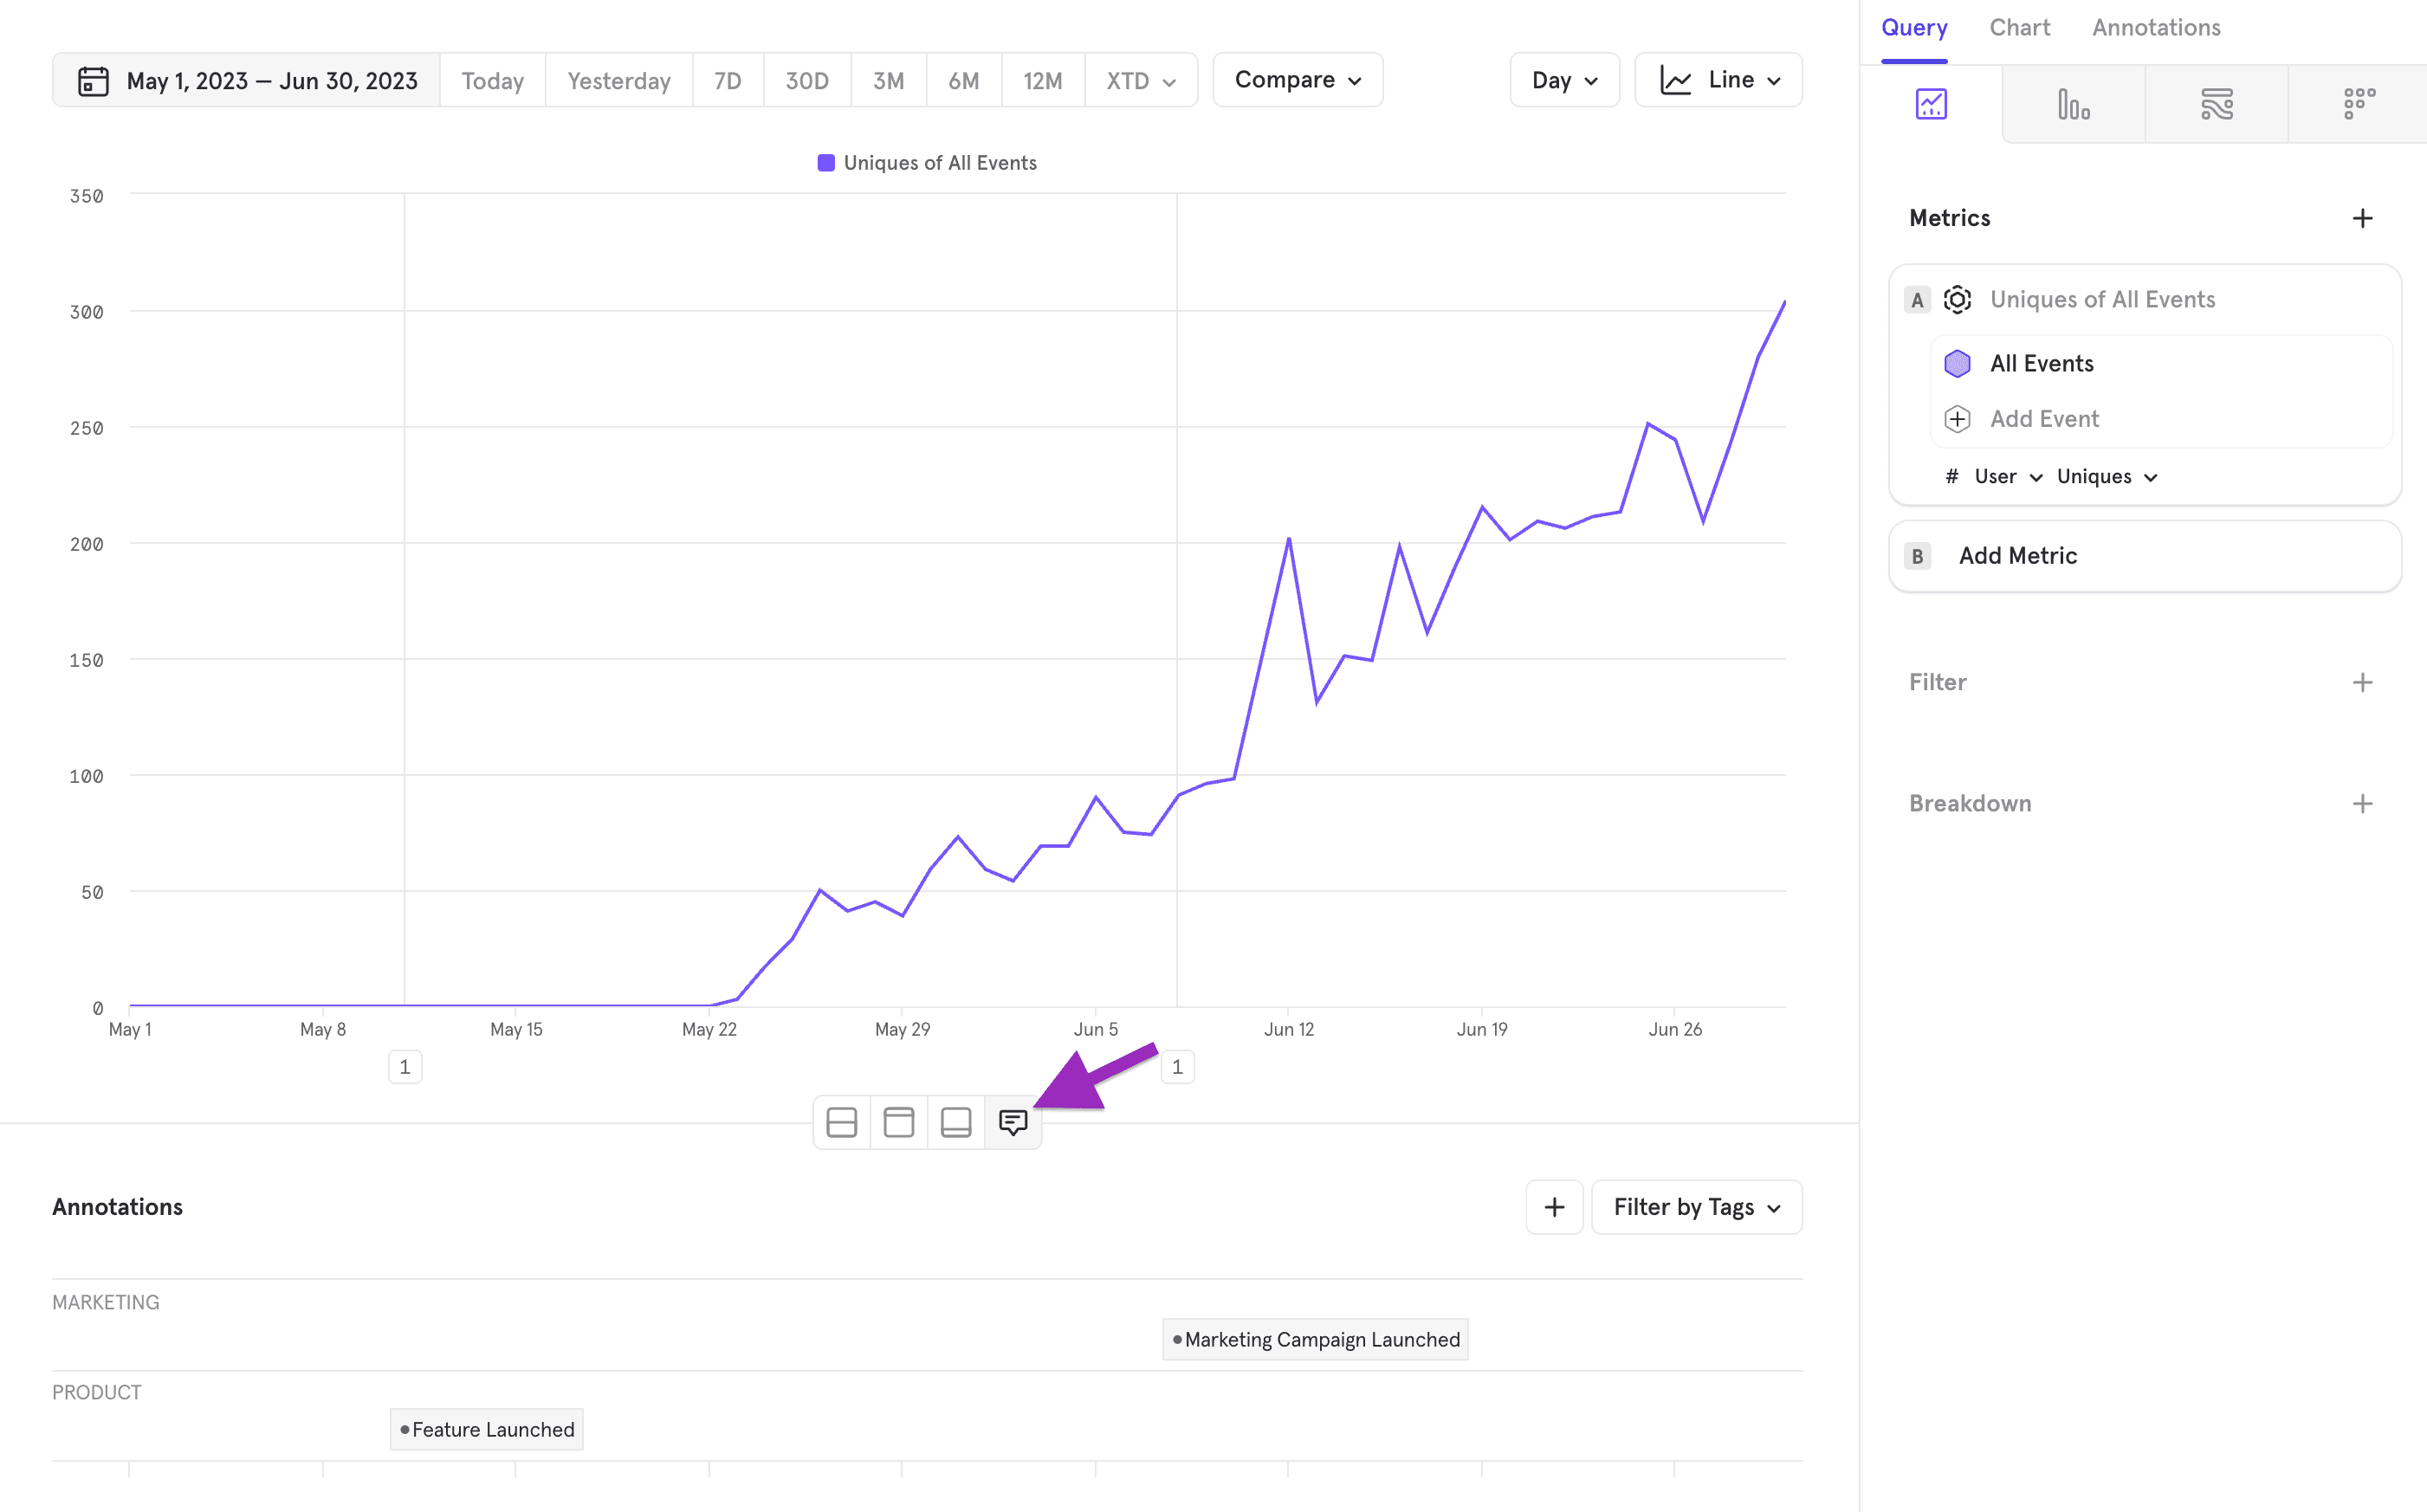Switch to the Annotations tab
Screen dimensions: 2427x1512
2156,27
